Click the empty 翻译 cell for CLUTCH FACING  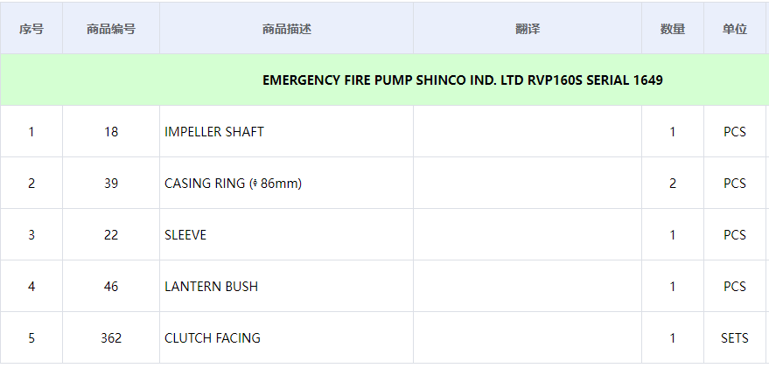(x=528, y=338)
